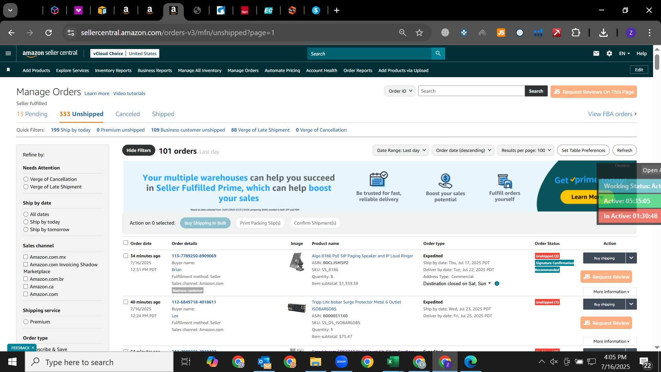Image resolution: width=661 pixels, height=372 pixels.
Task: Click Hide Filters button
Action: click(x=138, y=150)
